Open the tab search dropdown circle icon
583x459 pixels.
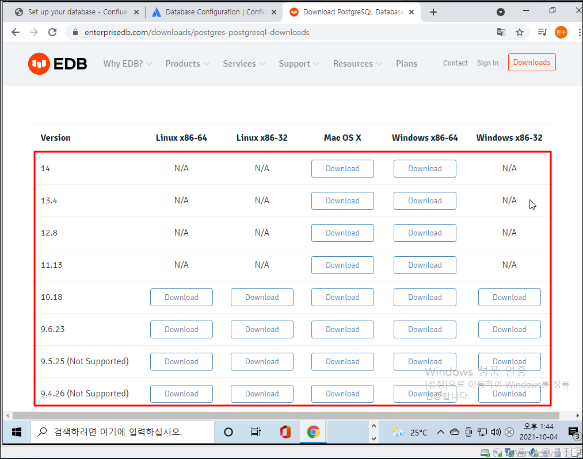pos(501,12)
